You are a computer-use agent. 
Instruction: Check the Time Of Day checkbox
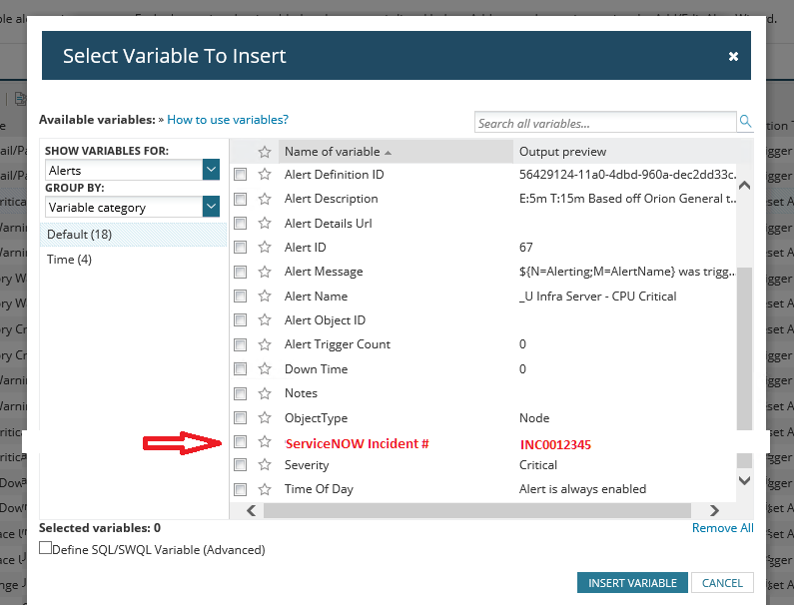(x=240, y=489)
